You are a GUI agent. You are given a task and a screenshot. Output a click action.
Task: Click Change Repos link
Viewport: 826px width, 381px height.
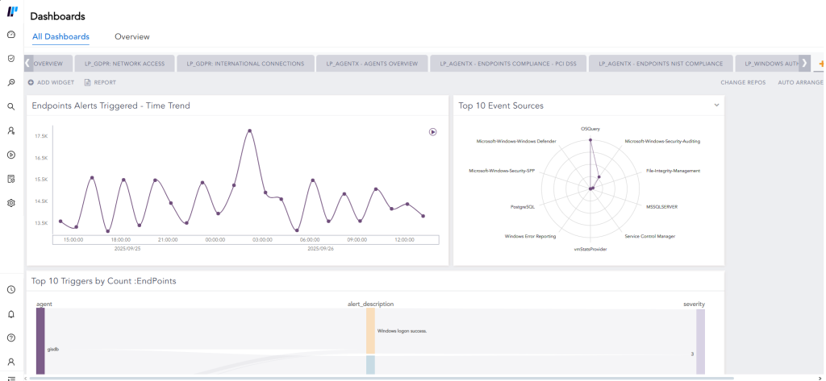[x=743, y=82]
